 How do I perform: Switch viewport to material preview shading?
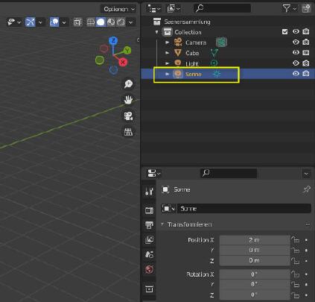111,22
